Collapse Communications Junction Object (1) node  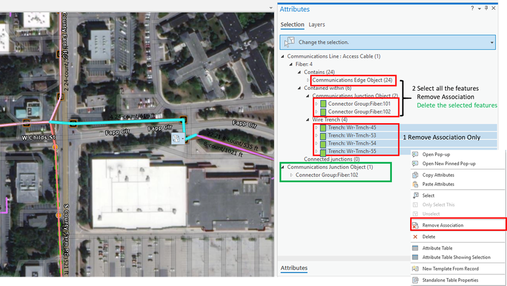[x=283, y=167]
